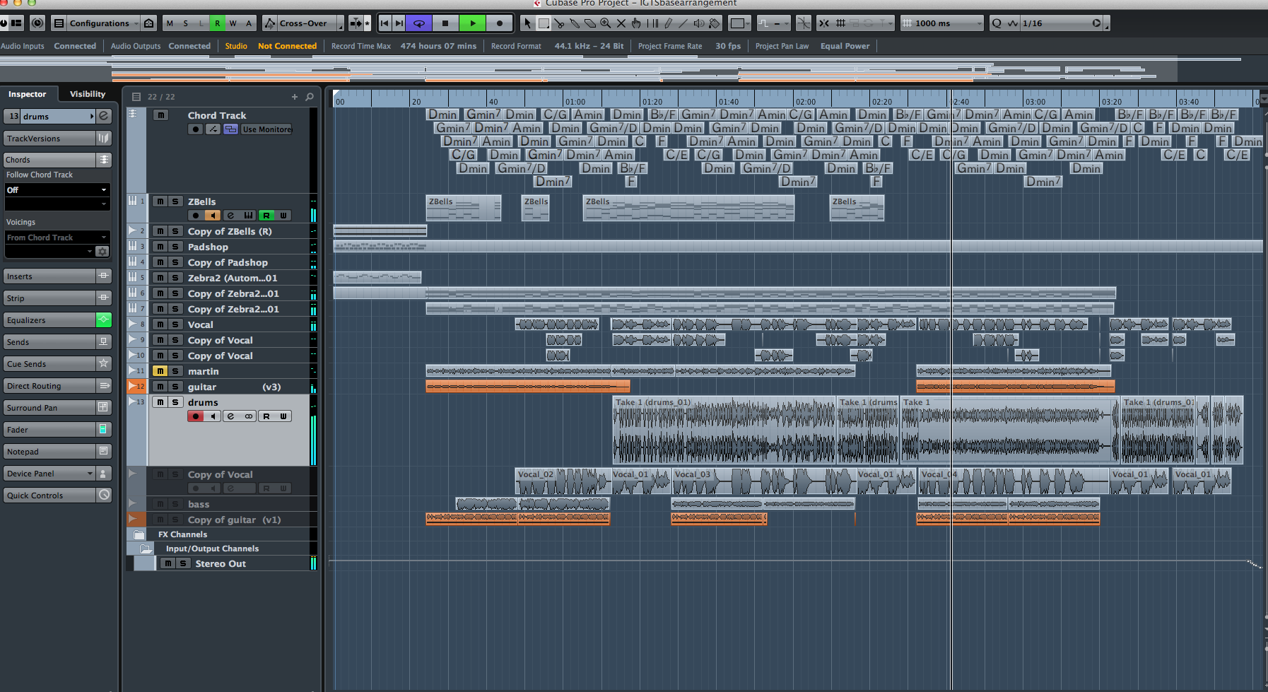Image resolution: width=1268 pixels, height=692 pixels.
Task: Open the Configurations dropdown
Action: click(x=99, y=23)
